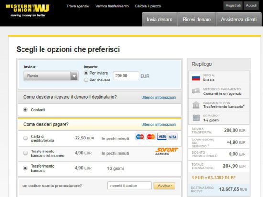
Task: Click the Russian flag icon in Riepilogo
Action: [196, 78]
